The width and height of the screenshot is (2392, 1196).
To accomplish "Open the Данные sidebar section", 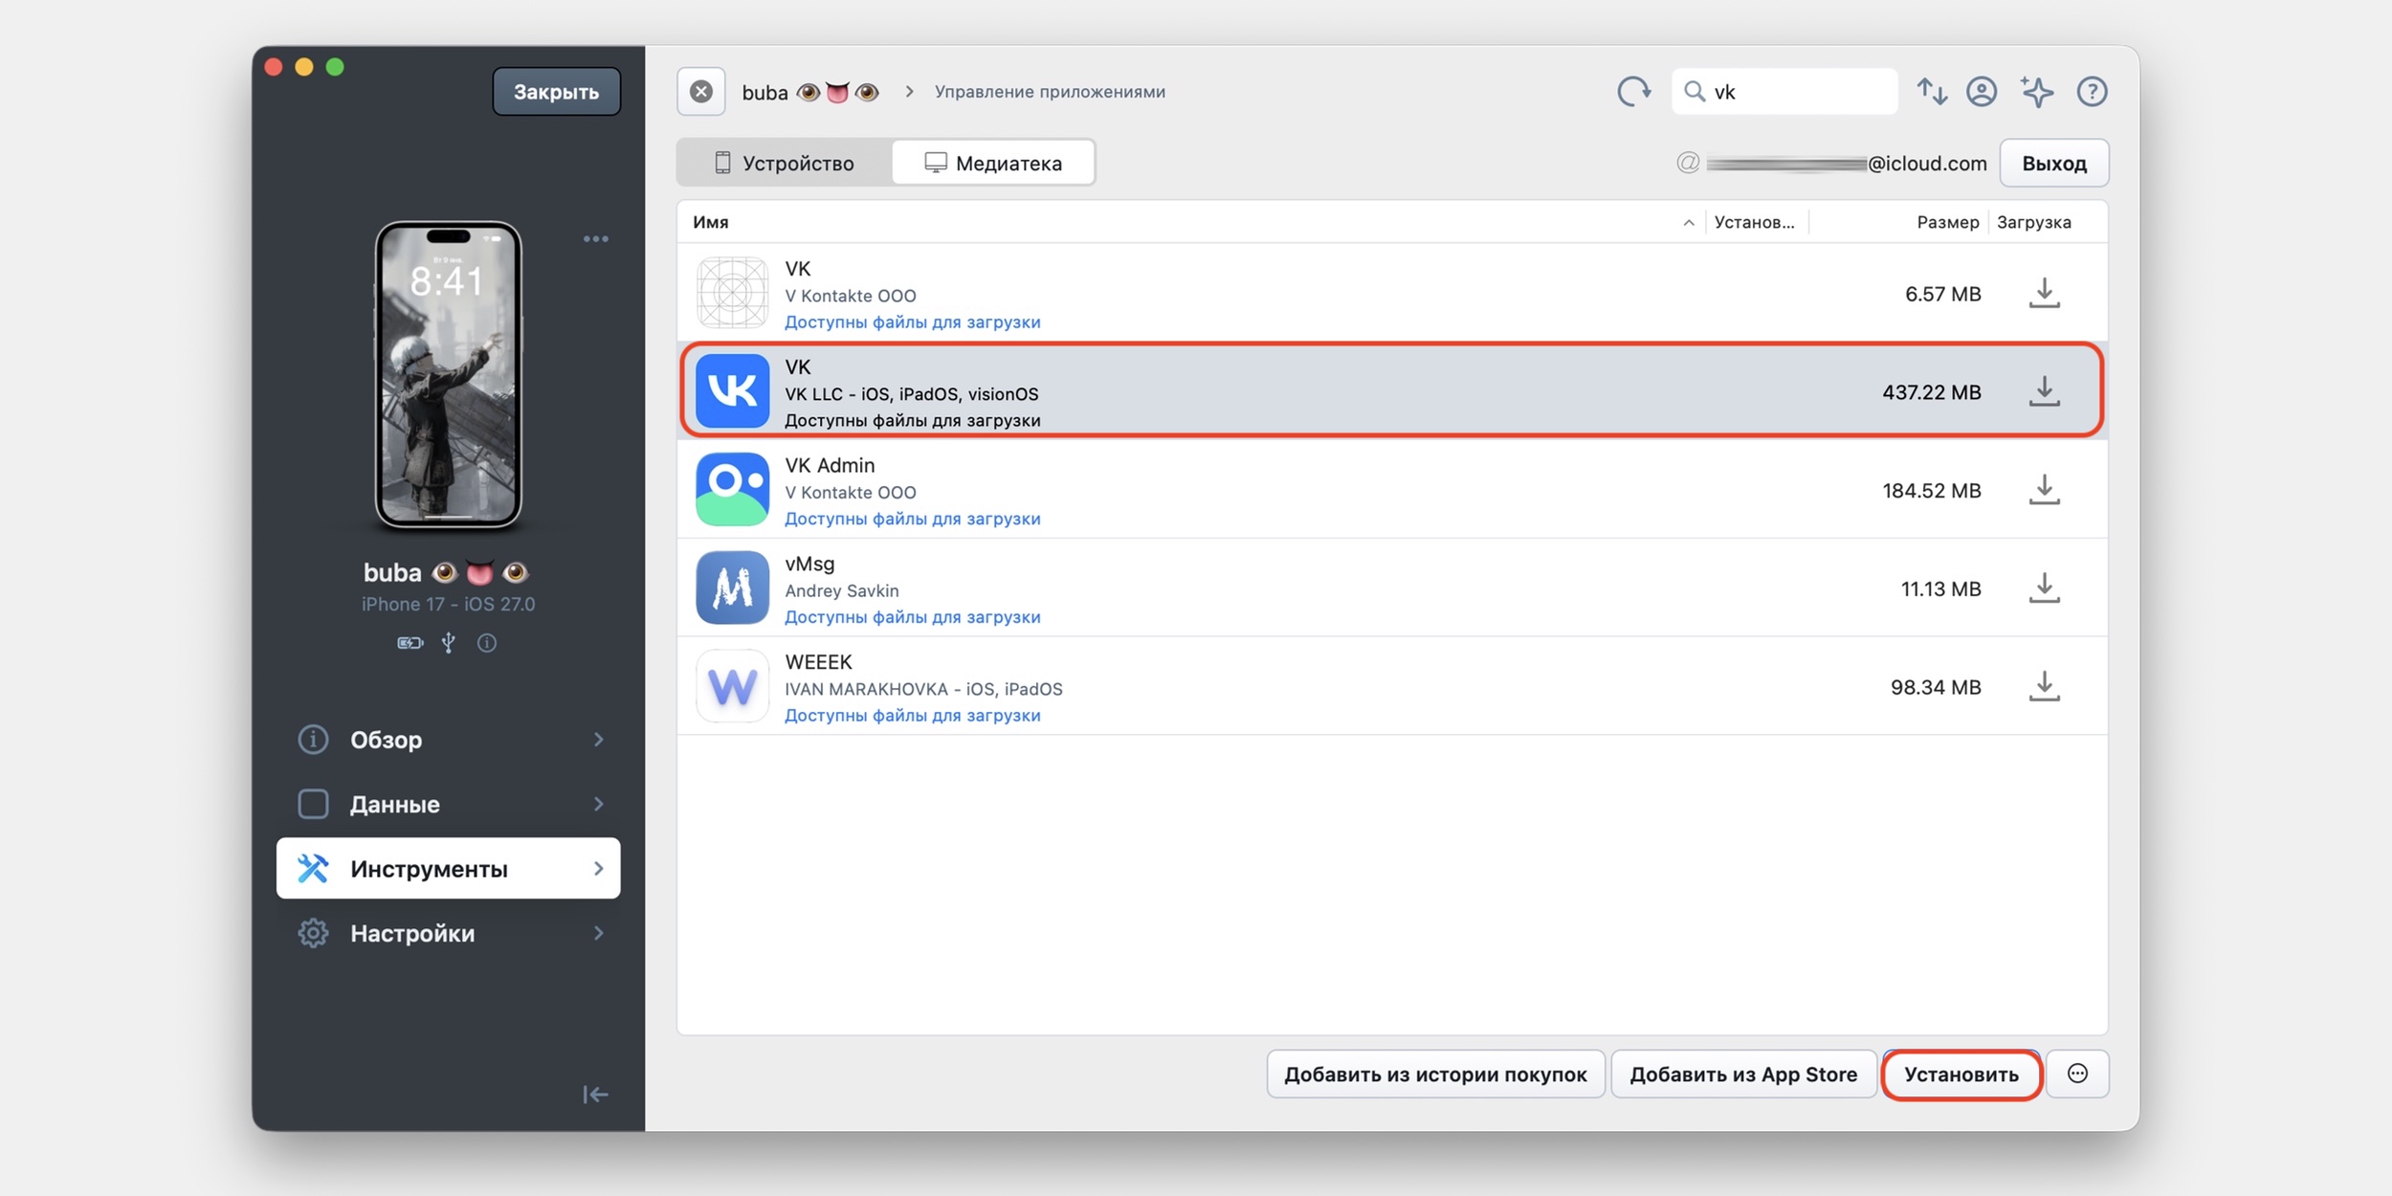I will pyautogui.click(x=448, y=804).
